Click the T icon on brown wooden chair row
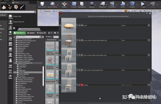This screenshot has height=104, width=161. (77, 40)
